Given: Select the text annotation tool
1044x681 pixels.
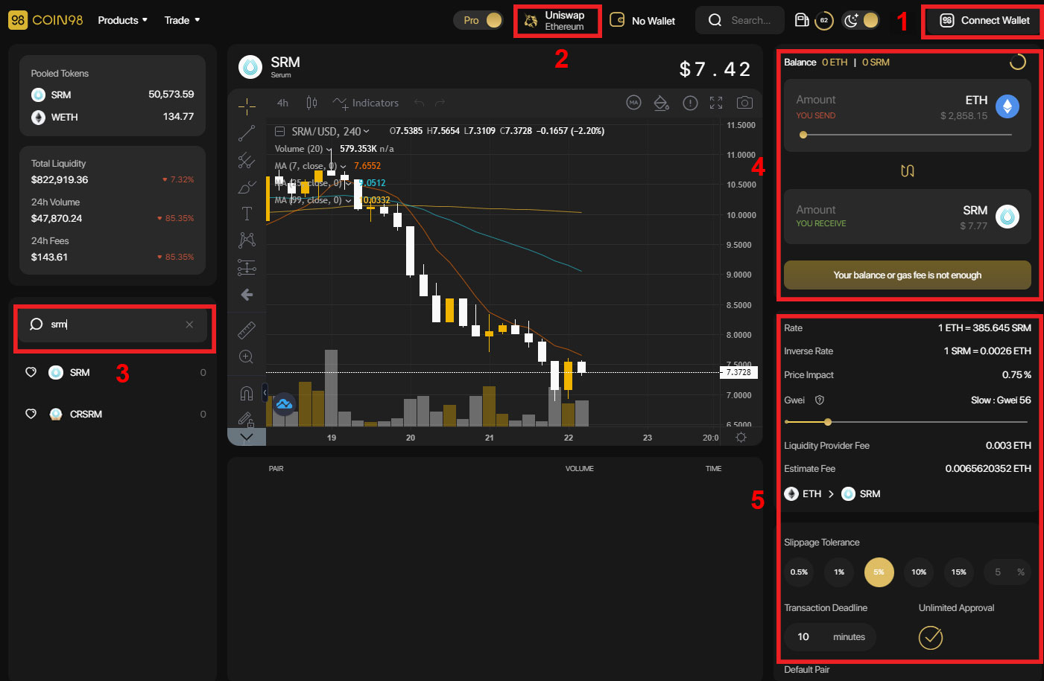Looking at the screenshot, I should coord(247,214).
